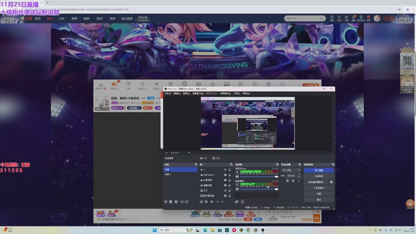The width and height of the screenshot is (416, 234).
Task: Expand 游戏 dropdown in Douyu navigation
Action: 100,19
